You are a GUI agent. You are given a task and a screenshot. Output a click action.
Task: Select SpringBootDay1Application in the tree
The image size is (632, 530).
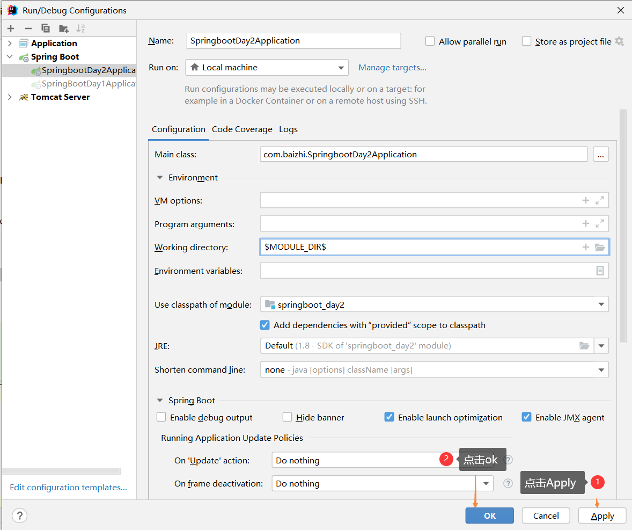coord(69,83)
